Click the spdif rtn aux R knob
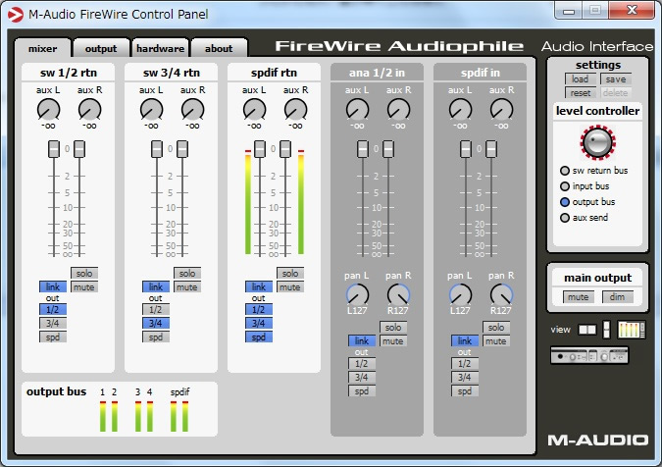662x467 pixels. (x=295, y=110)
